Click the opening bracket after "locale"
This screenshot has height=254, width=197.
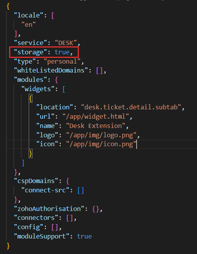click(x=53, y=16)
